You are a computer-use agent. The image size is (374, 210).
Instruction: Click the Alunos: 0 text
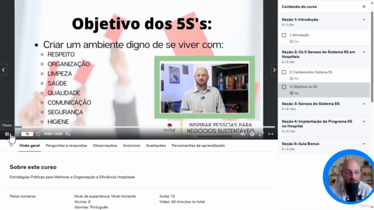click(x=82, y=202)
